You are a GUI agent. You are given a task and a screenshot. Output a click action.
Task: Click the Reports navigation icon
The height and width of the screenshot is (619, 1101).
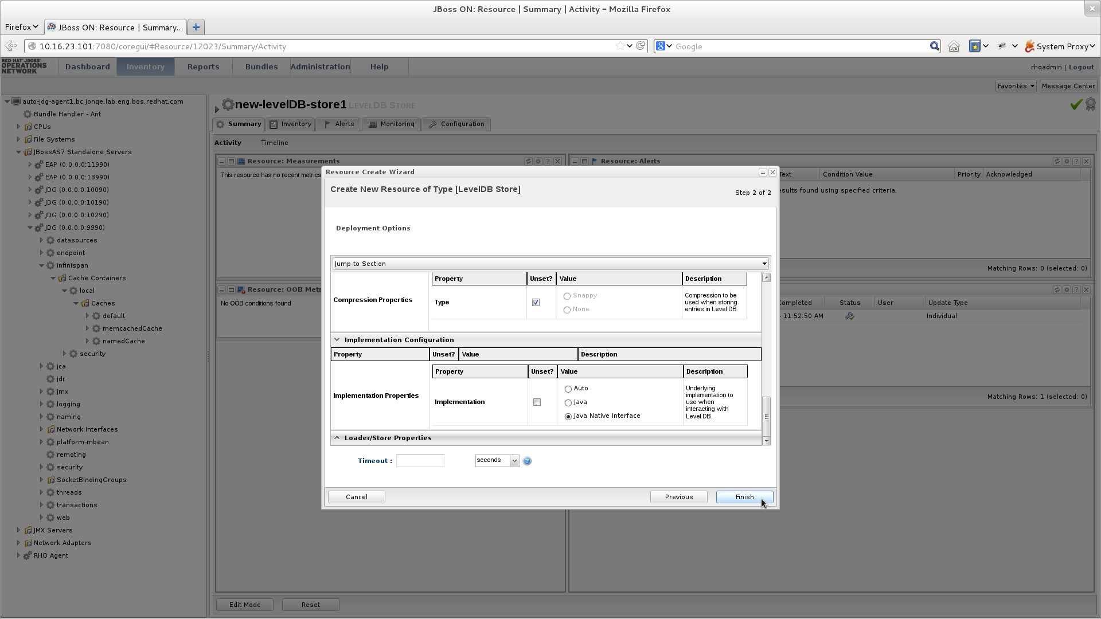[202, 66]
